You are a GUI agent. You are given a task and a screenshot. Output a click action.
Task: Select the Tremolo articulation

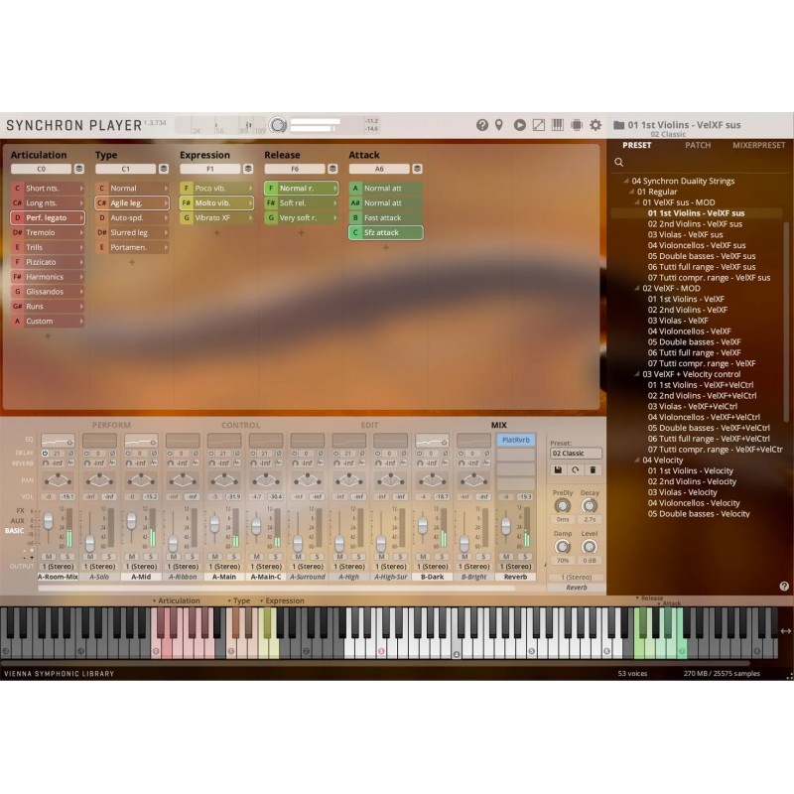pyautogui.click(x=48, y=232)
